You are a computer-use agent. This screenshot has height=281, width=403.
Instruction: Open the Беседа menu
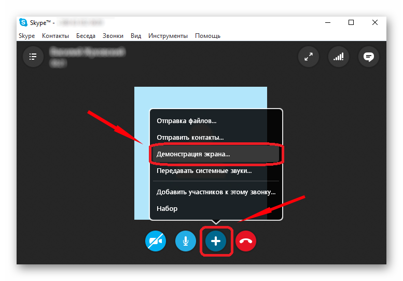pyautogui.click(x=86, y=36)
